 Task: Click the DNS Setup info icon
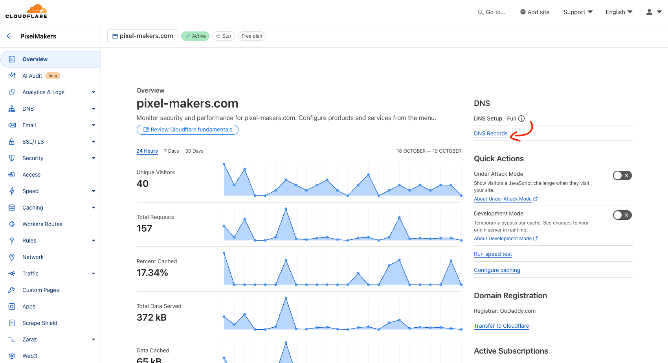521,119
